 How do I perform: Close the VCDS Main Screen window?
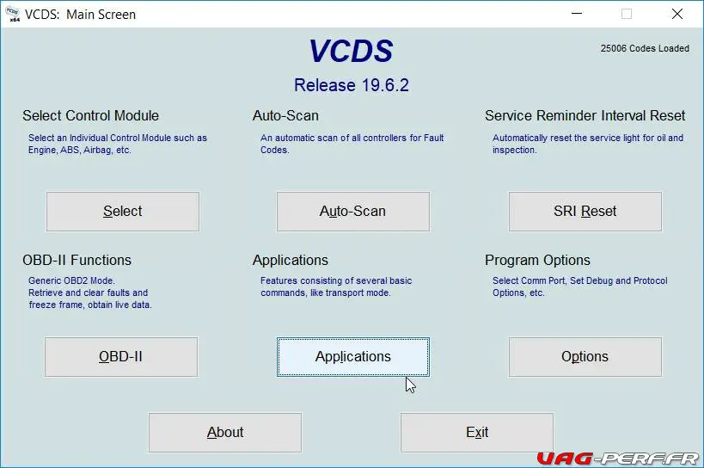point(677,14)
